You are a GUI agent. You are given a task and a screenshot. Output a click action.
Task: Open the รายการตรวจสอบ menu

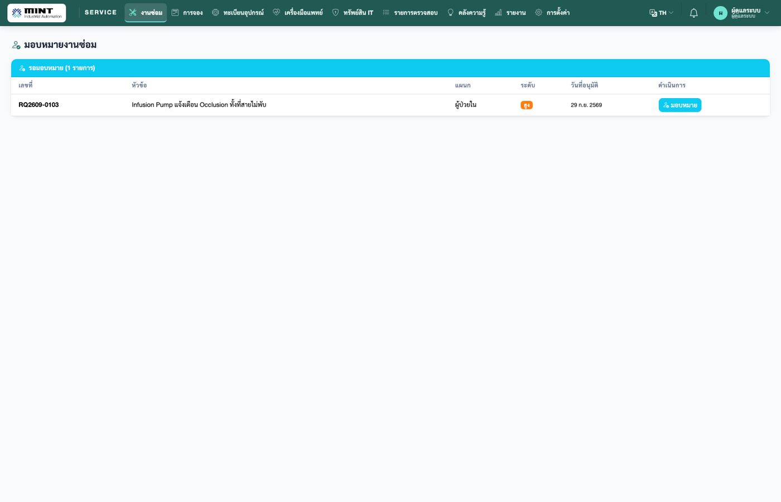click(410, 13)
